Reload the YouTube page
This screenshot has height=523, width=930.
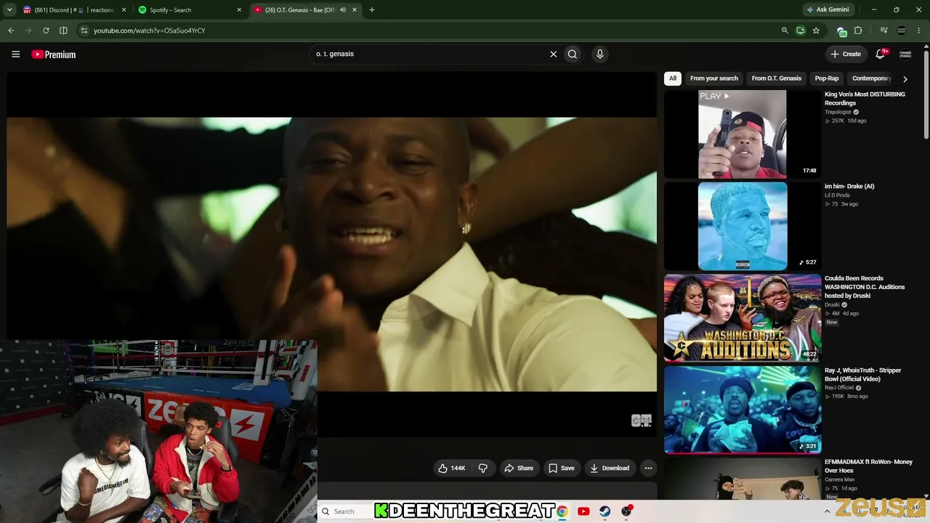pos(46,31)
